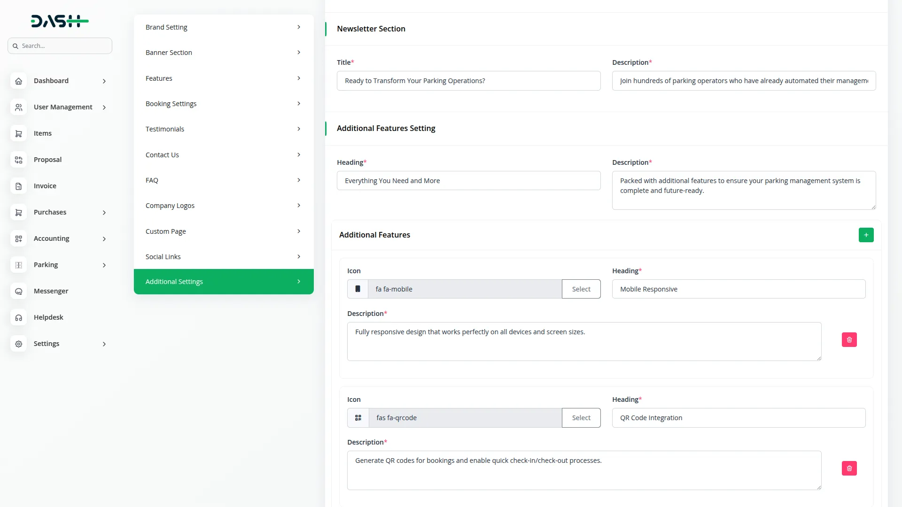Screen dimensions: 902x507
Task: Delete the QR Code Integration feature with the trash icon
Action: (x=849, y=468)
